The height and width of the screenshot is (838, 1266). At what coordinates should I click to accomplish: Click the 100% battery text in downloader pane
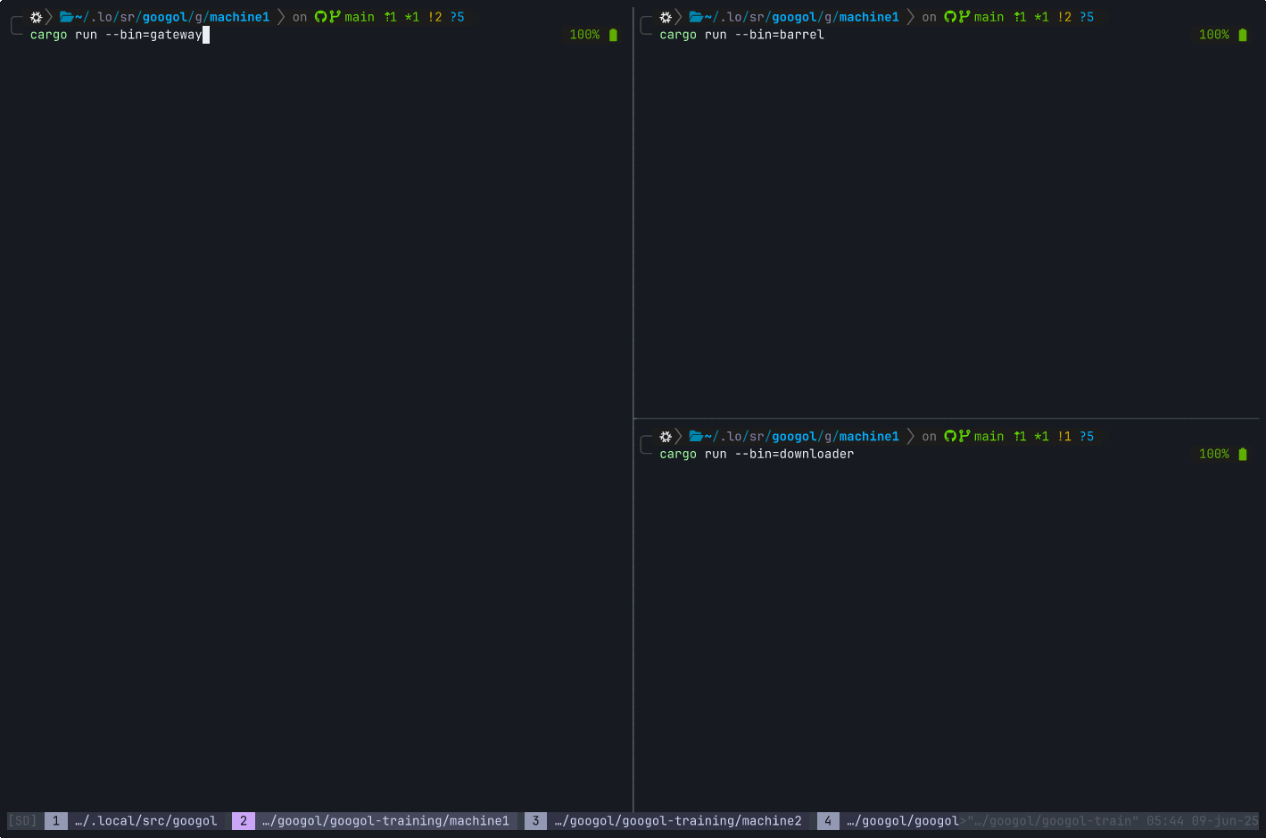point(1213,454)
